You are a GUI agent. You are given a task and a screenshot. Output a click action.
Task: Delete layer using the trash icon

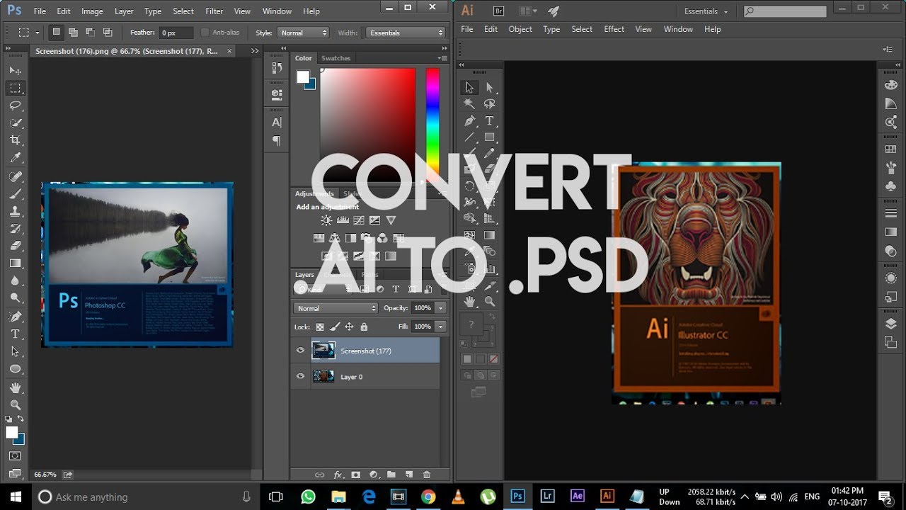(x=426, y=475)
